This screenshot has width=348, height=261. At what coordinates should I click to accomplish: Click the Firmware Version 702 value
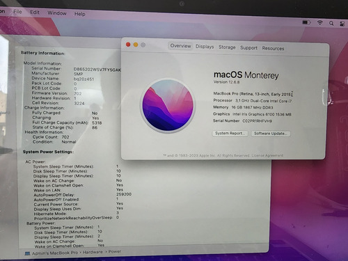pos(78,94)
